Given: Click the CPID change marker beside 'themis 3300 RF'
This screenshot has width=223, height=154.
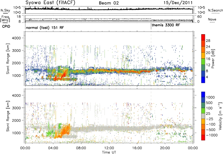Looking at the screenshot, I should [151, 26].
